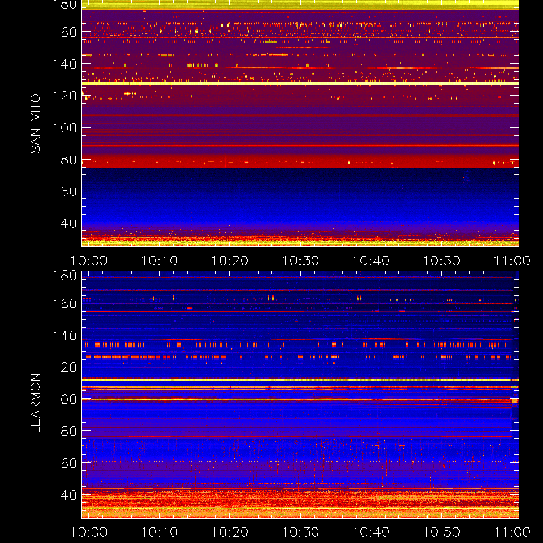Click the 60 tick label on LEARMONTH axis
The height and width of the screenshot is (543, 543).
[69, 463]
